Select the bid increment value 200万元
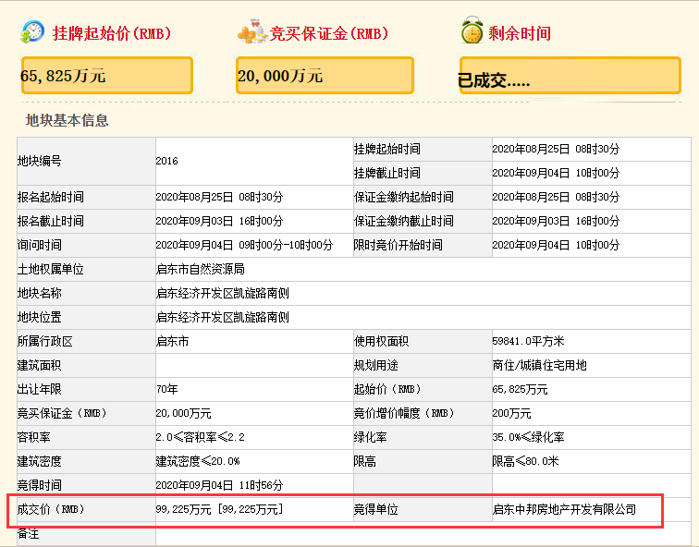The height and width of the screenshot is (547, 699). (512, 413)
